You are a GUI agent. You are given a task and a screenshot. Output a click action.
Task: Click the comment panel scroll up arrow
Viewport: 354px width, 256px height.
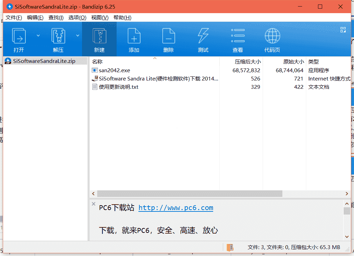click(x=347, y=204)
